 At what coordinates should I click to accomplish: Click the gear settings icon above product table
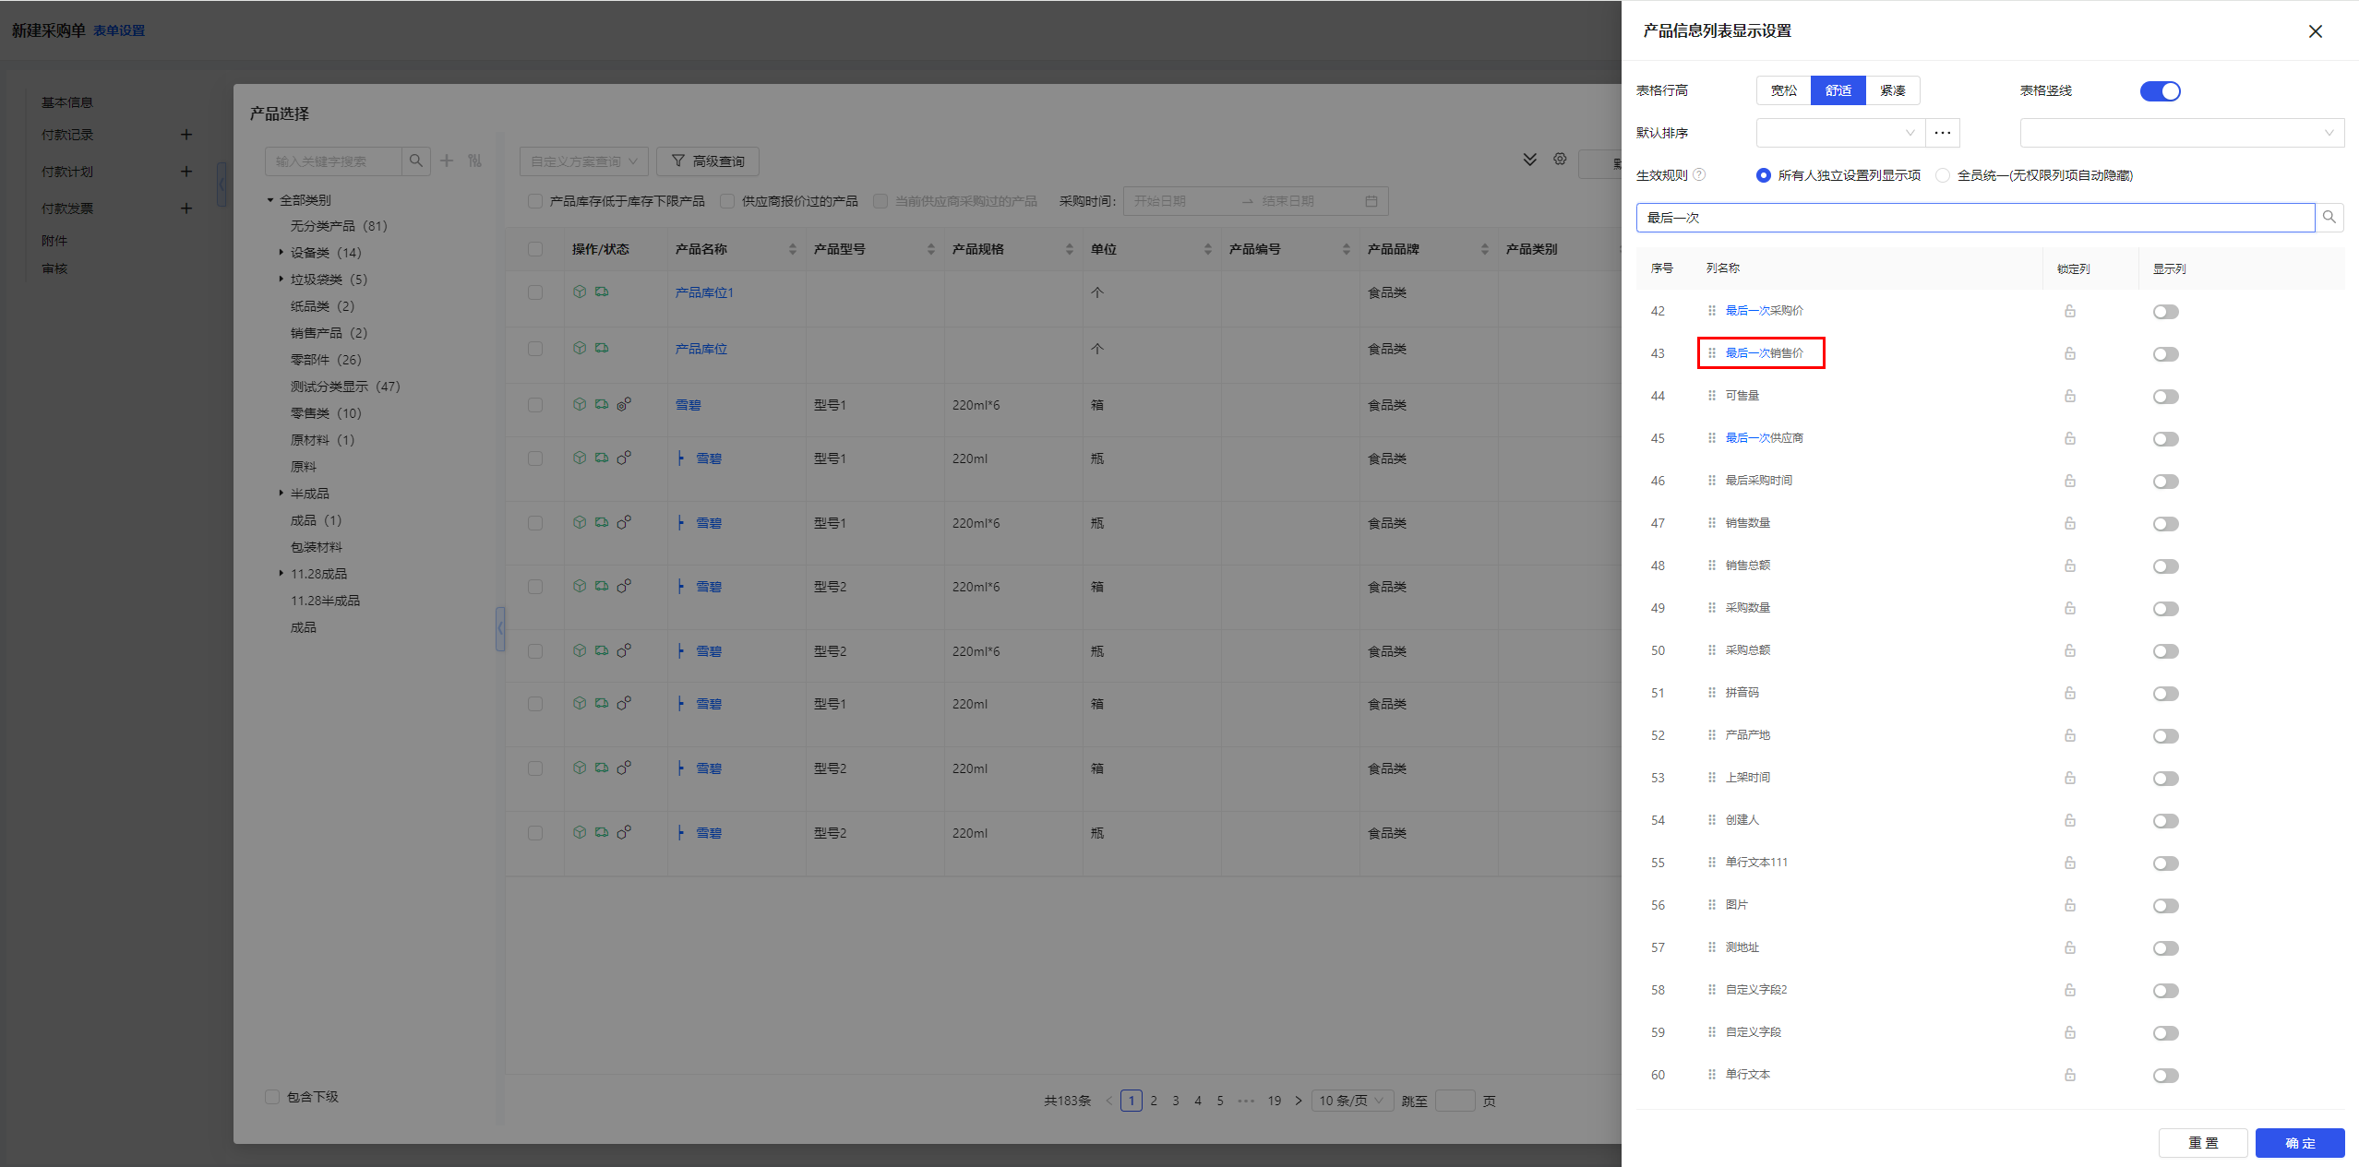pyautogui.click(x=1560, y=160)
